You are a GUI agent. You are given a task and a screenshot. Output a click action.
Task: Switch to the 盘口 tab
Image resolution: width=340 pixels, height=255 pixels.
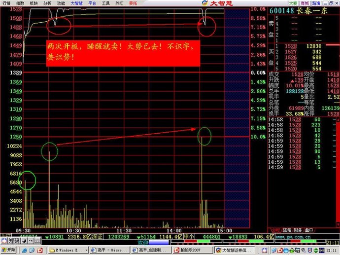pos(309,230)
